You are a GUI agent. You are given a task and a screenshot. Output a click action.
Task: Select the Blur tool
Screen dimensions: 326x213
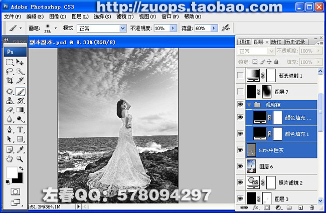point(10,119)
